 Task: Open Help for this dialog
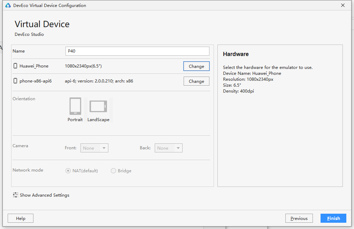(21, 218)
